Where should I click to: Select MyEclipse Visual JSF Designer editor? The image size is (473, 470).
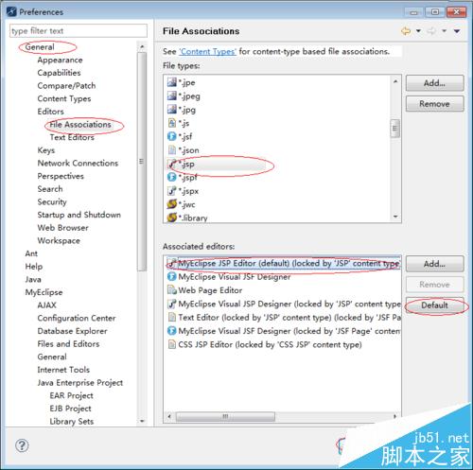click(x=229, y=277)
